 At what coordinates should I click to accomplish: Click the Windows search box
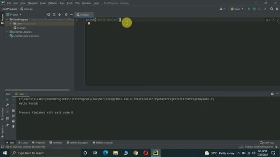[x=45, y=153]
